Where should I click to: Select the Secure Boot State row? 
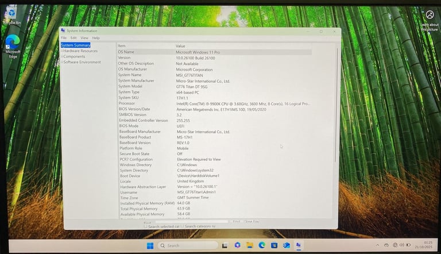tap(215, 154)
